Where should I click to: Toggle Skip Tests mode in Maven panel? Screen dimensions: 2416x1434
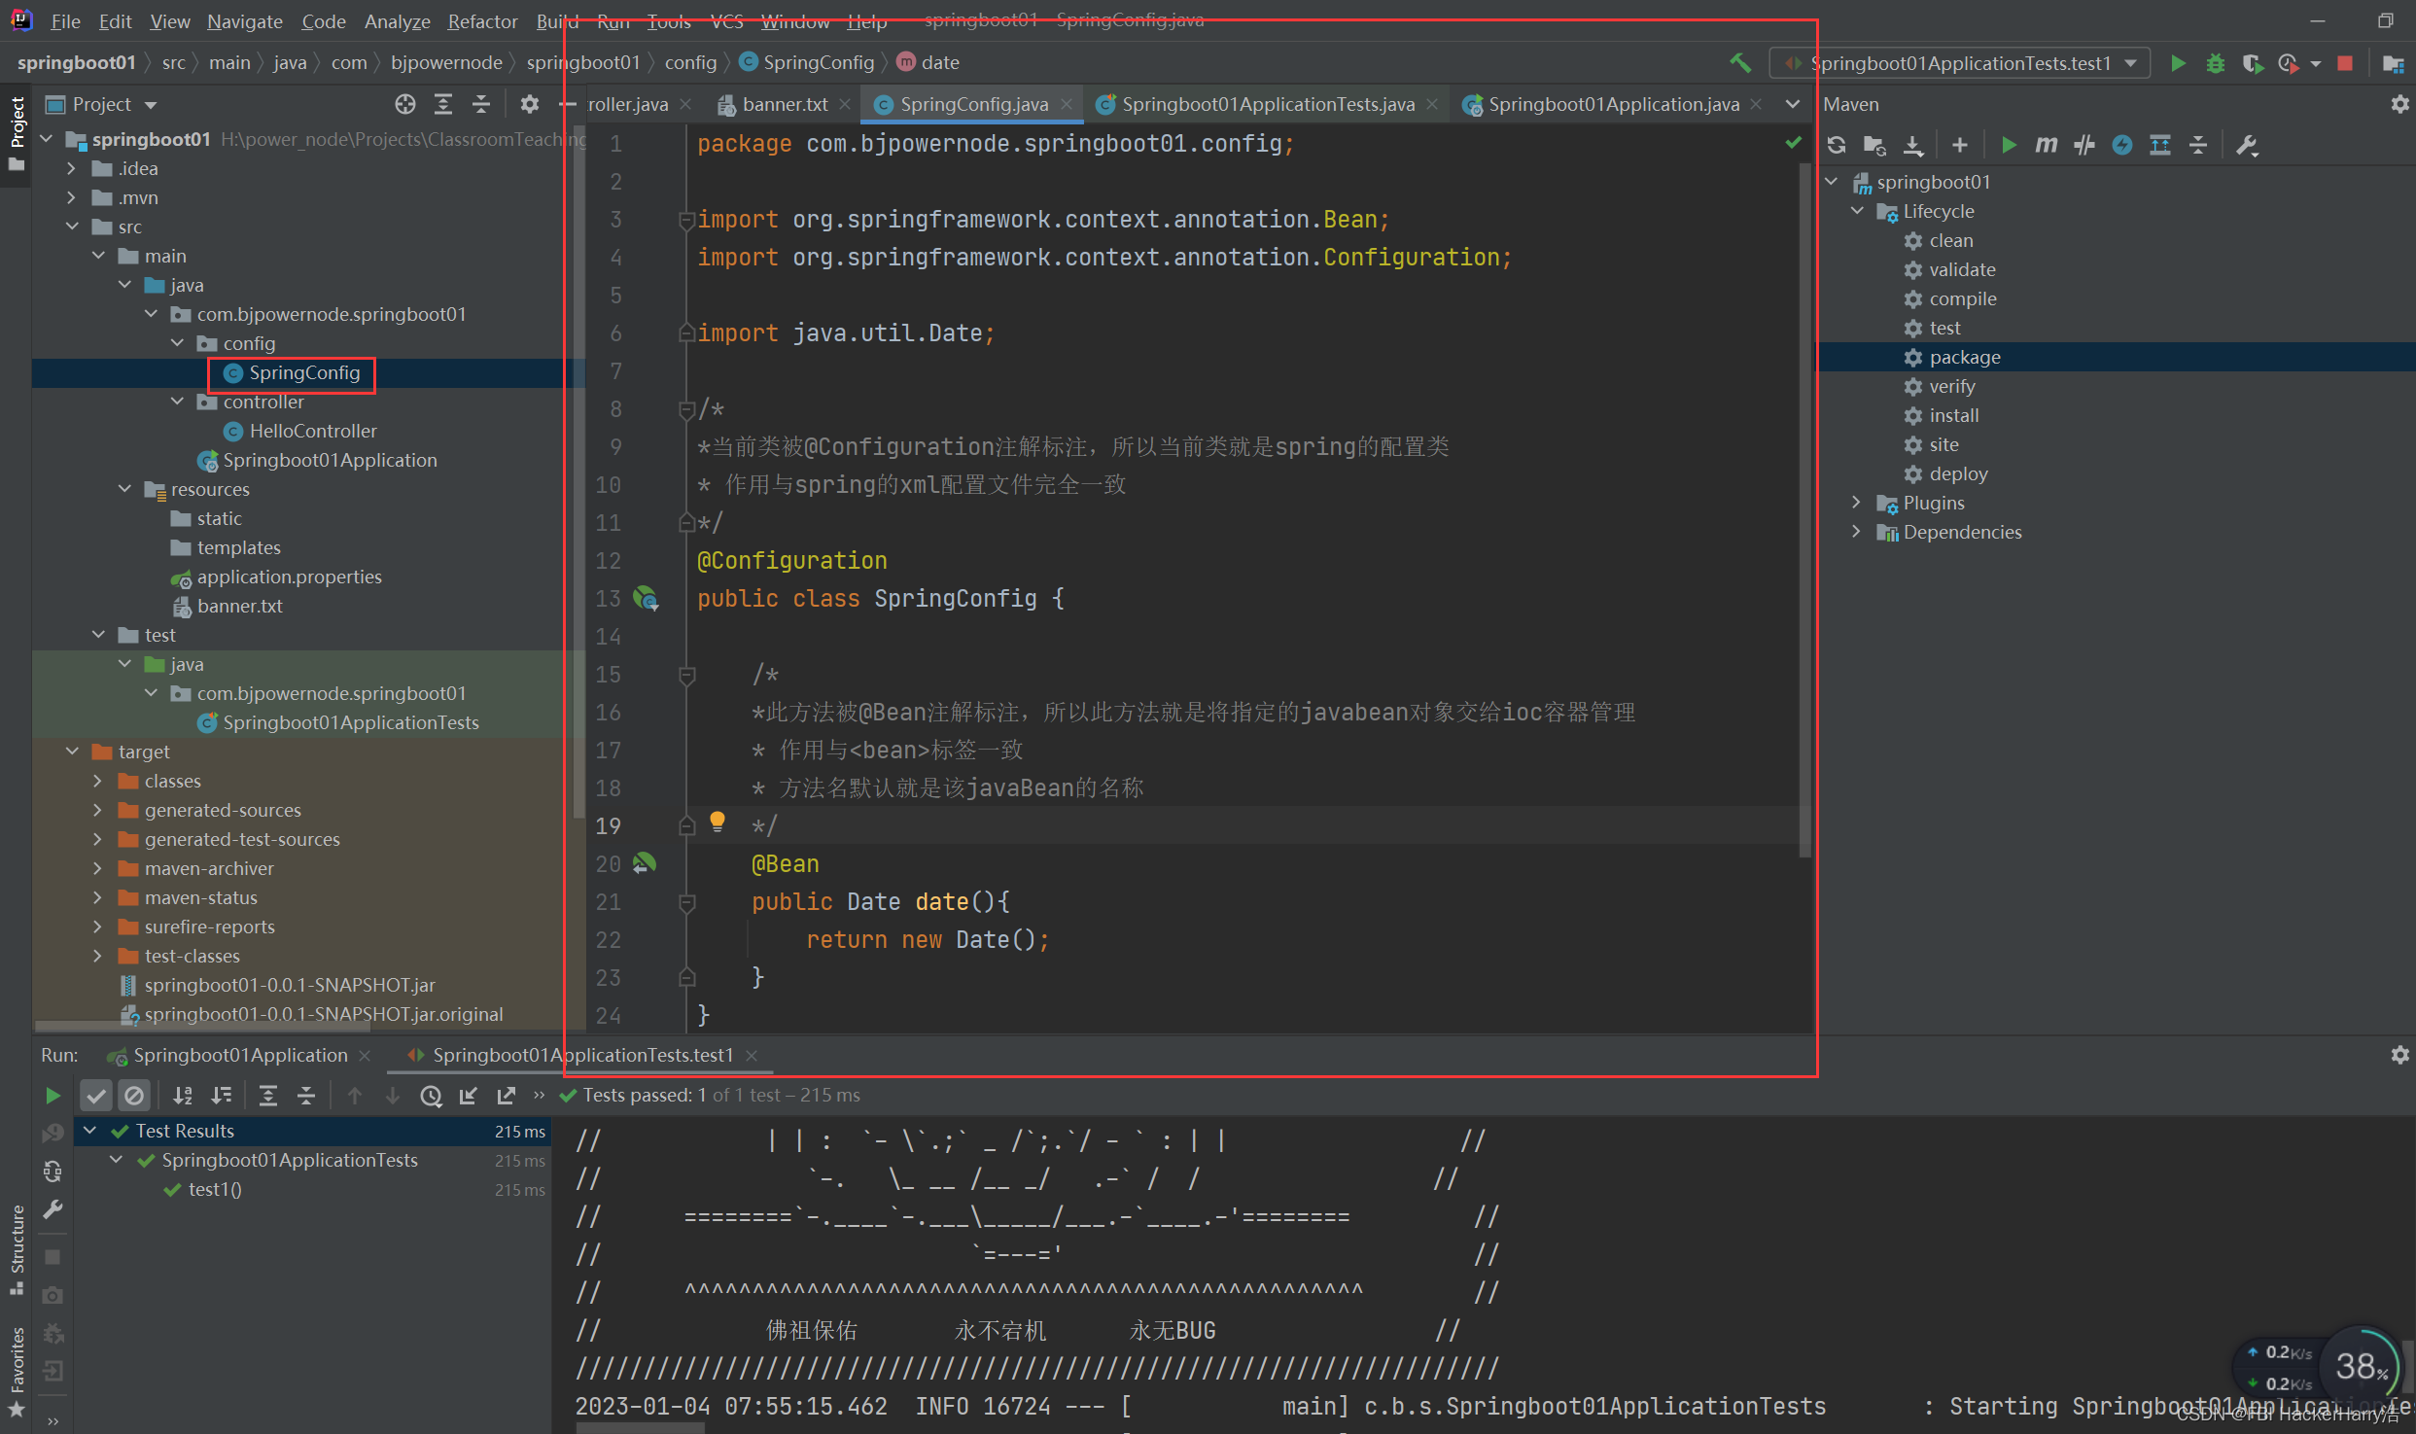(2121, 145)
